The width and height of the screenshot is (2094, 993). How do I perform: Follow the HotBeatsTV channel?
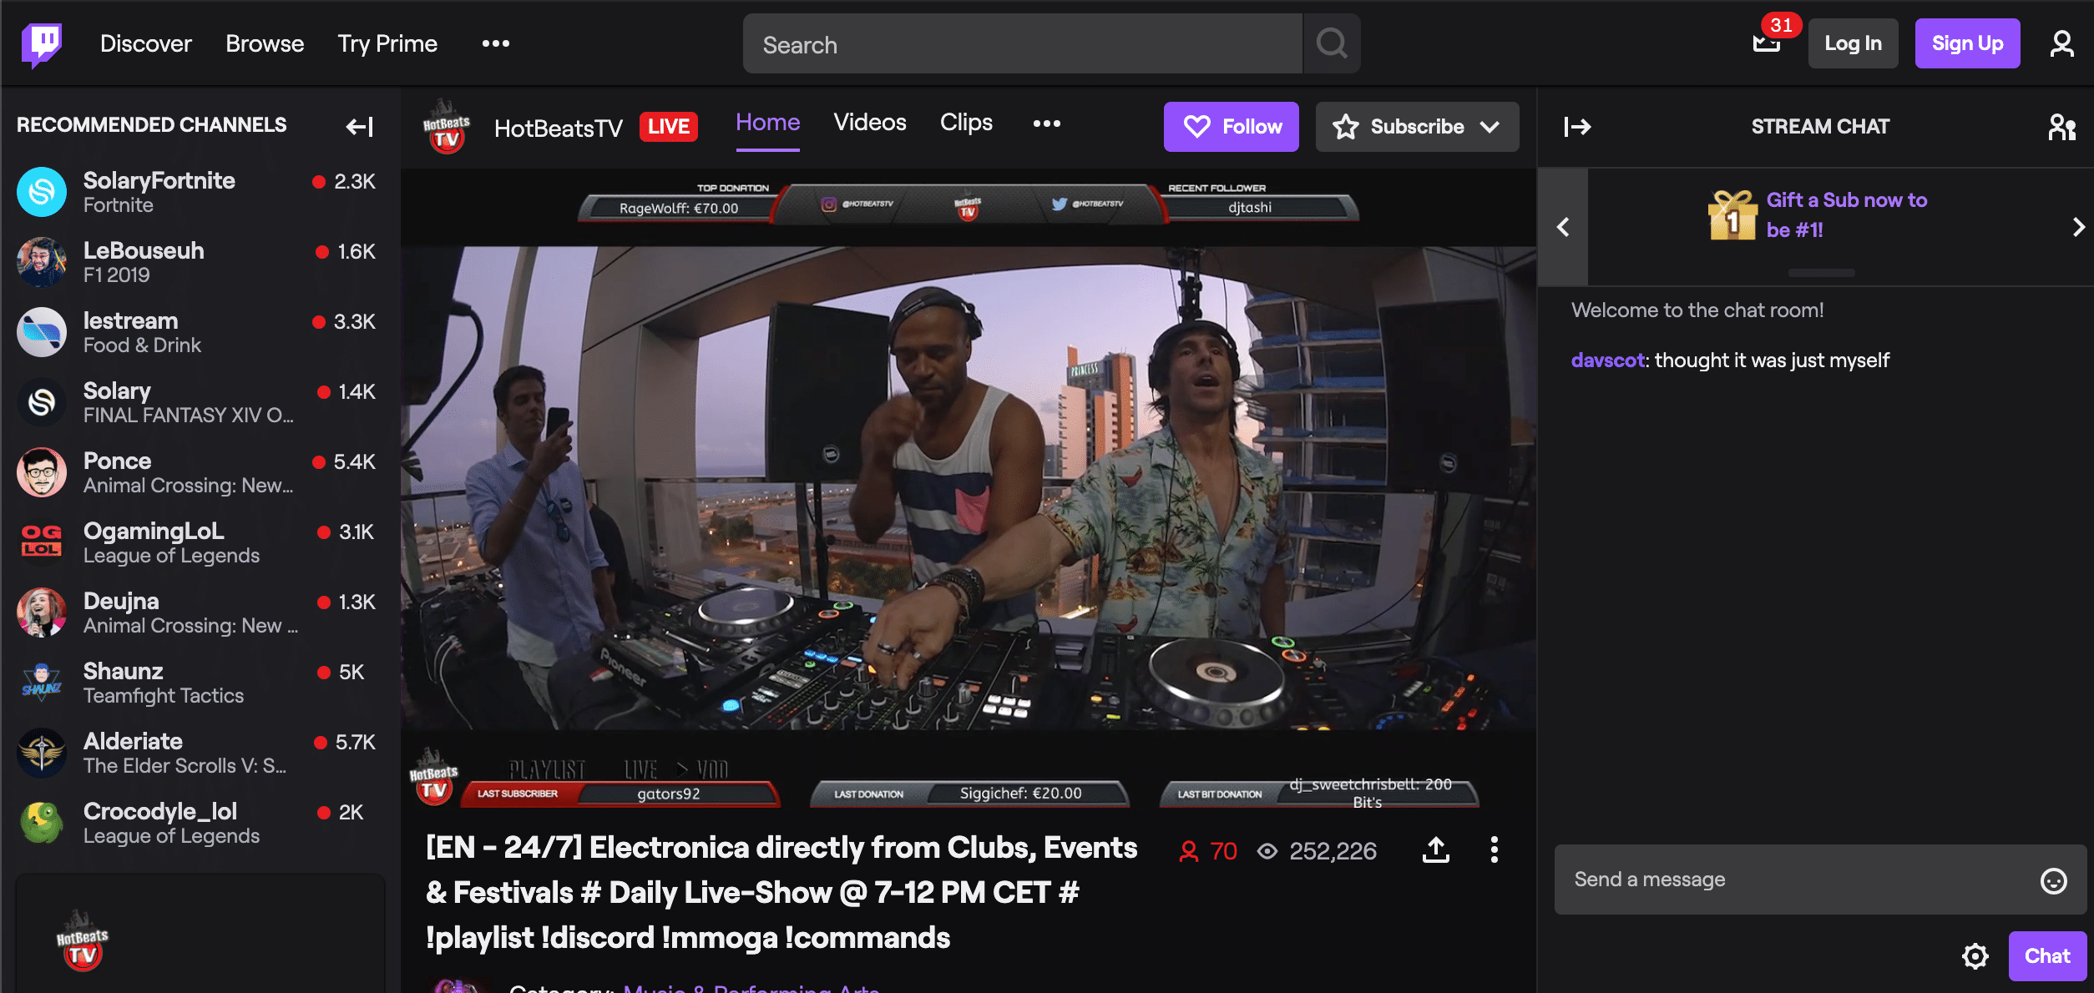point(1232,127)
